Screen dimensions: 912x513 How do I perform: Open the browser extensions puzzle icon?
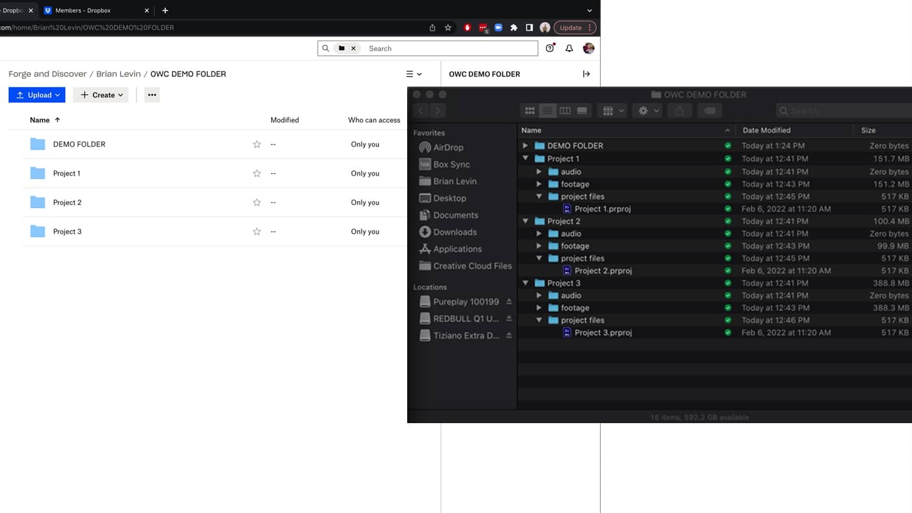point(514,28)
